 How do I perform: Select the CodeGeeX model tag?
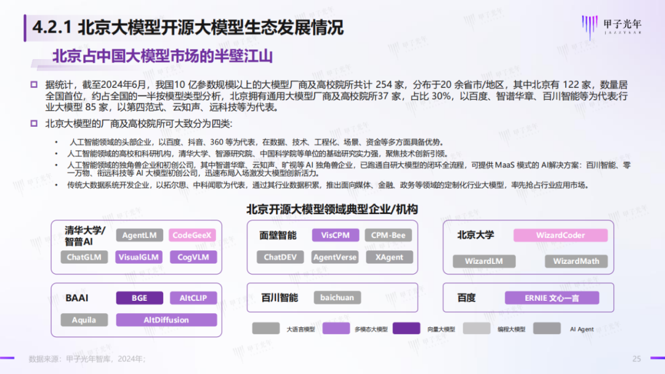[192, 235]
